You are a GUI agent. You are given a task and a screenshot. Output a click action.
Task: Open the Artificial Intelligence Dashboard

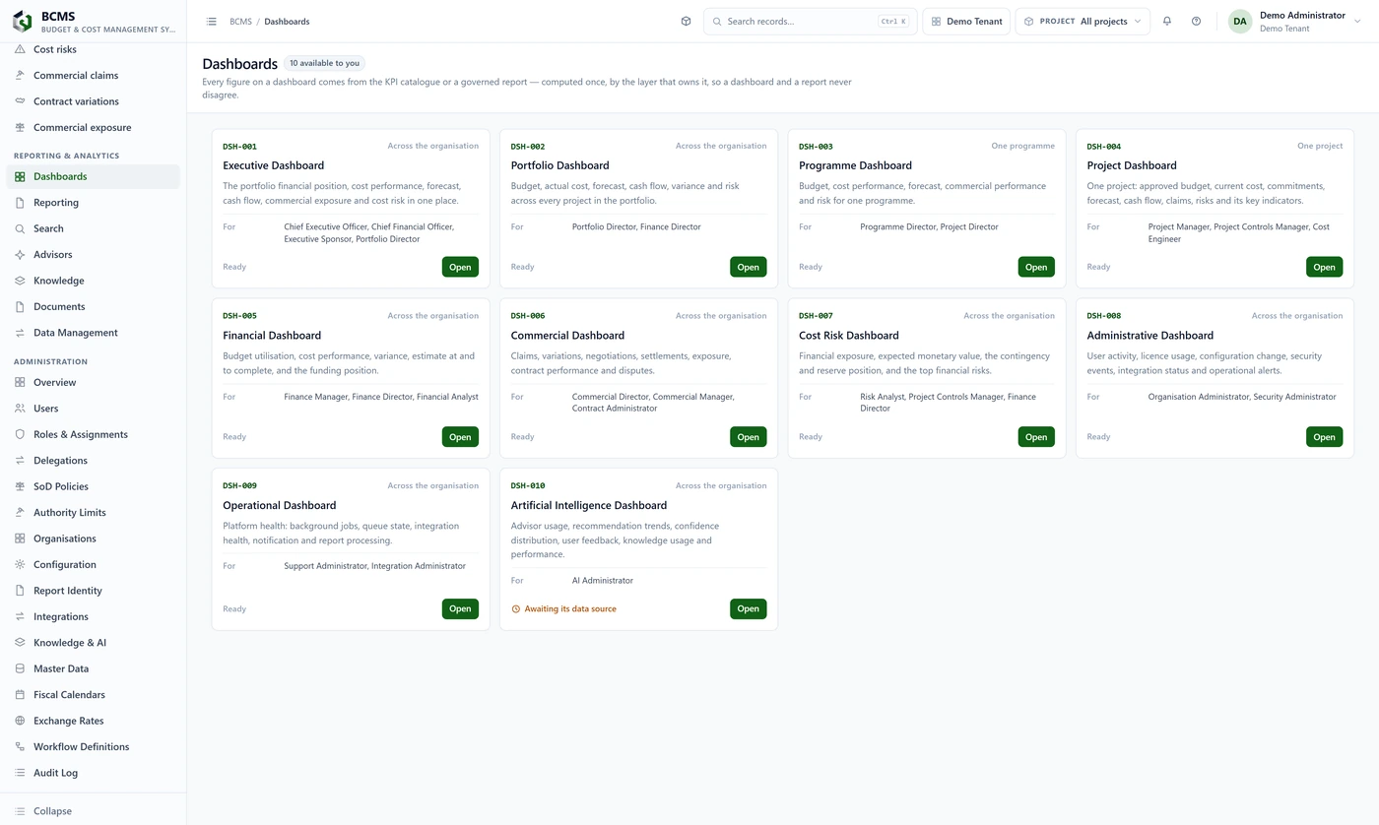(x=748, y=608)
